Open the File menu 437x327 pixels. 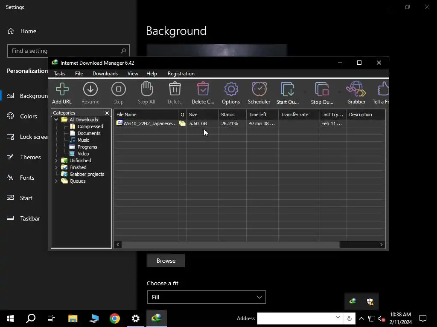click(79, 74)
